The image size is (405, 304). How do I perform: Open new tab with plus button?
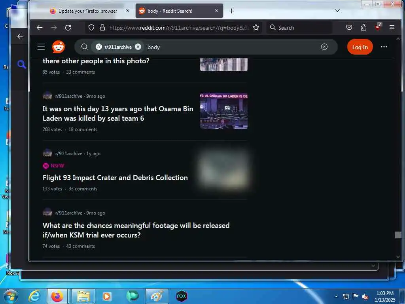click(x=232, y=11)
